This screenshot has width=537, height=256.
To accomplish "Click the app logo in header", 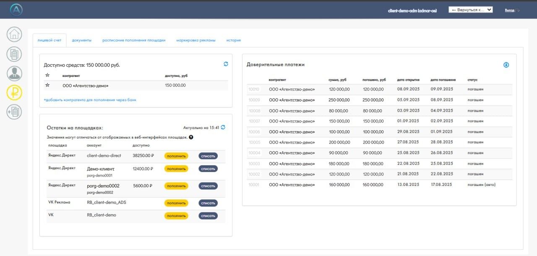I will click(16, 10).
